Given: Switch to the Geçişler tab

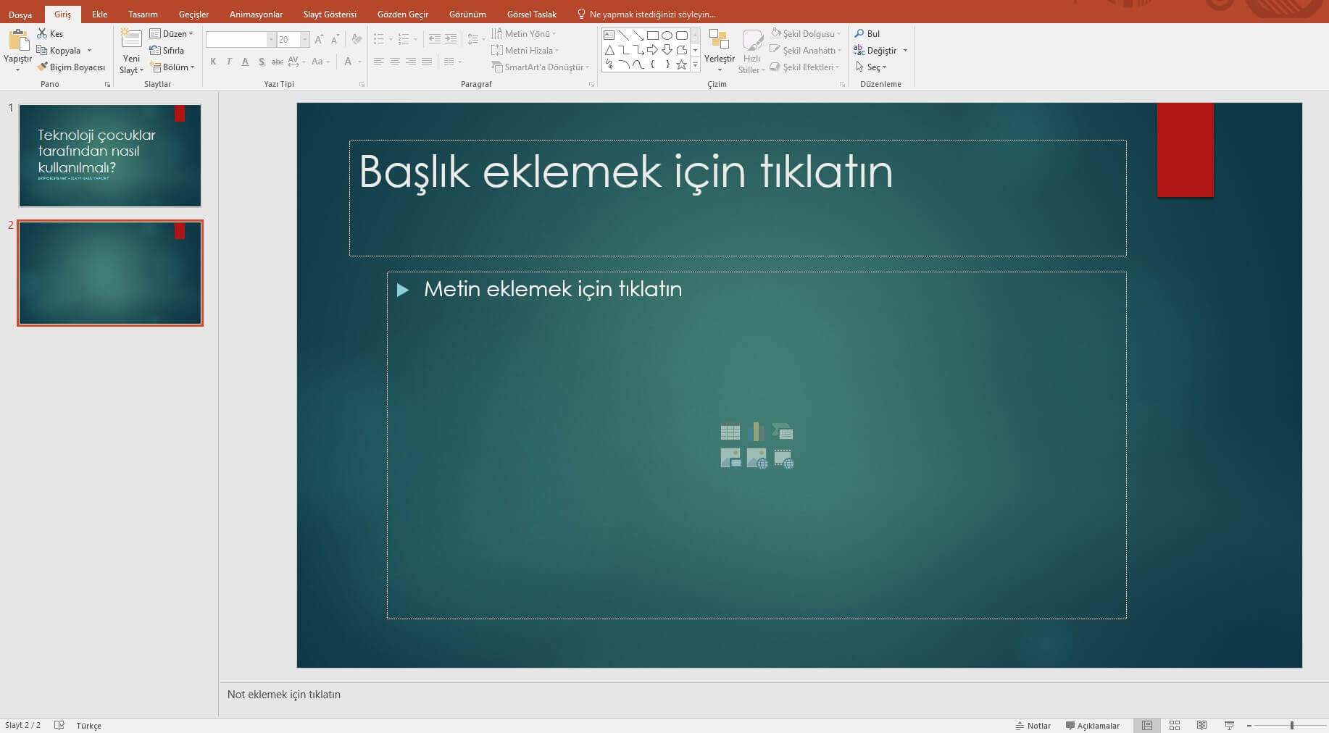Looking at the screenshot, I should [x=193, y=14].
